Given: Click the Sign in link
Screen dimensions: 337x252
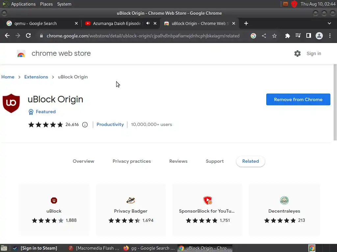Looking at the screenshot, I should 314,53.
